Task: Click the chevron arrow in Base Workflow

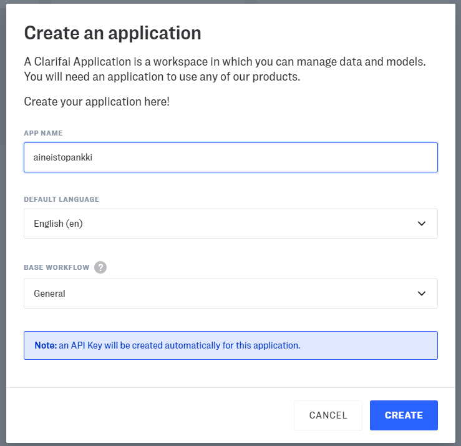Action: [422, 294]
